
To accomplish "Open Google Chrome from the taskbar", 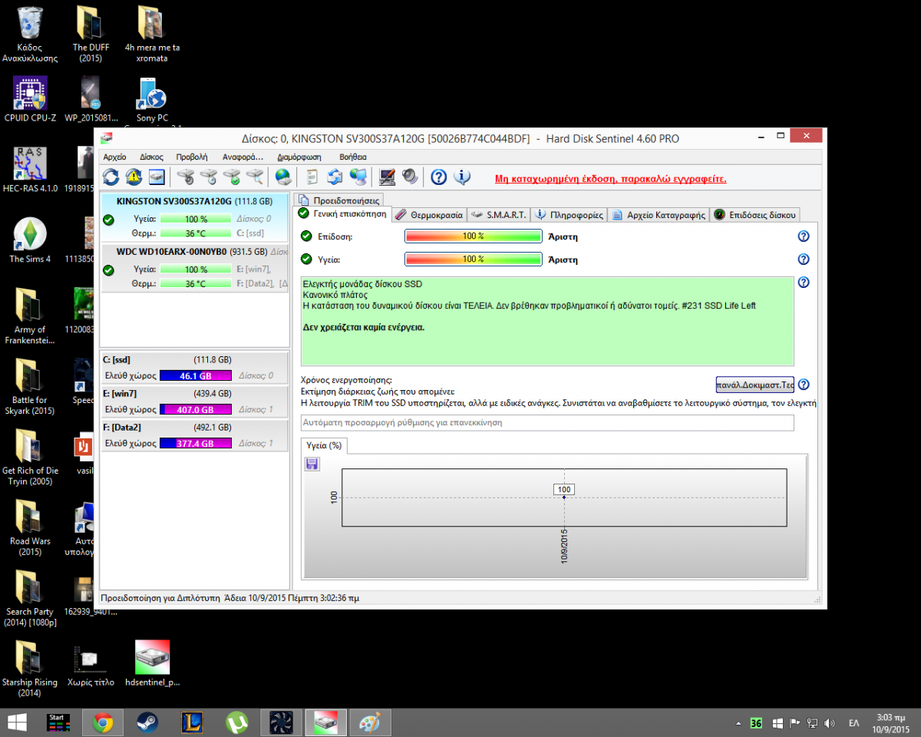I will [x=103, y=722].
